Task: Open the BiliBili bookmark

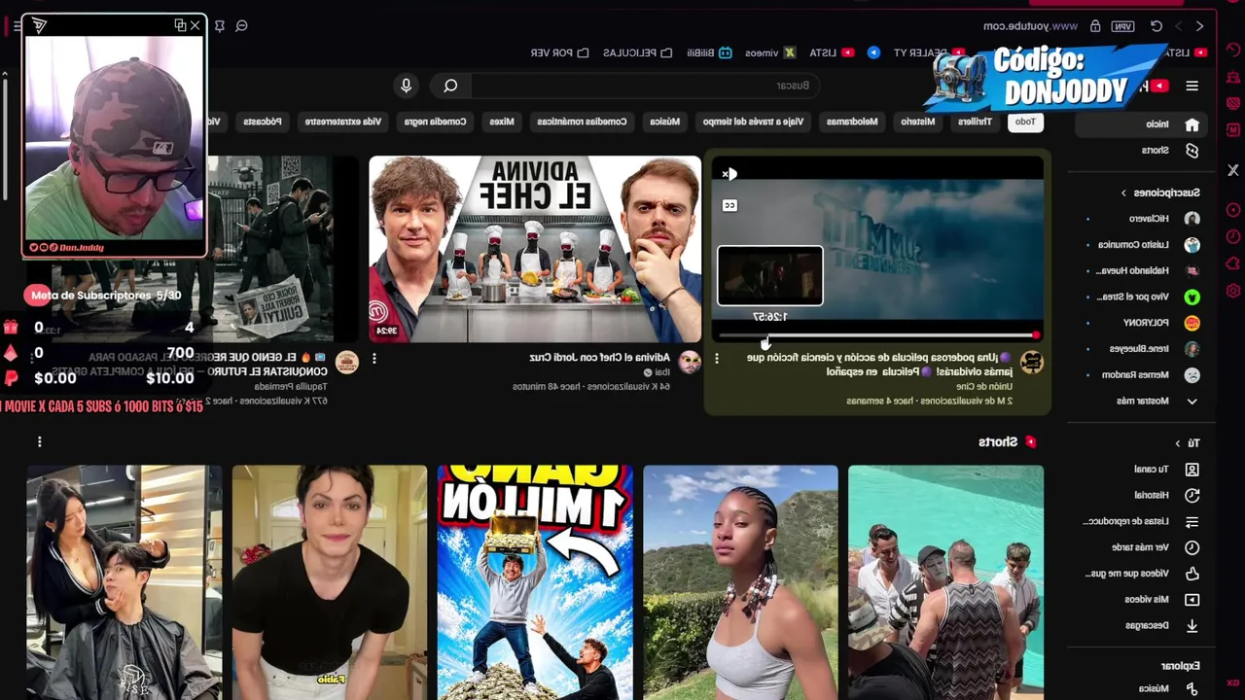Action: [x=709, y=52]
